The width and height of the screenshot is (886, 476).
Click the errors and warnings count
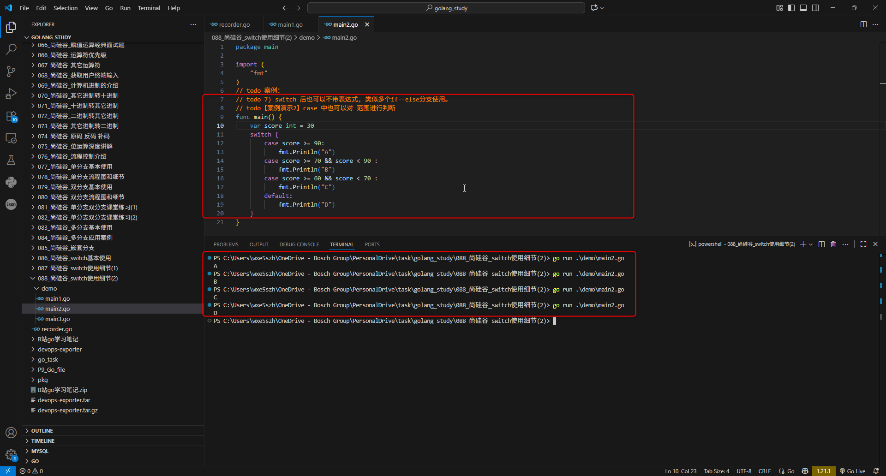[31, 471]
